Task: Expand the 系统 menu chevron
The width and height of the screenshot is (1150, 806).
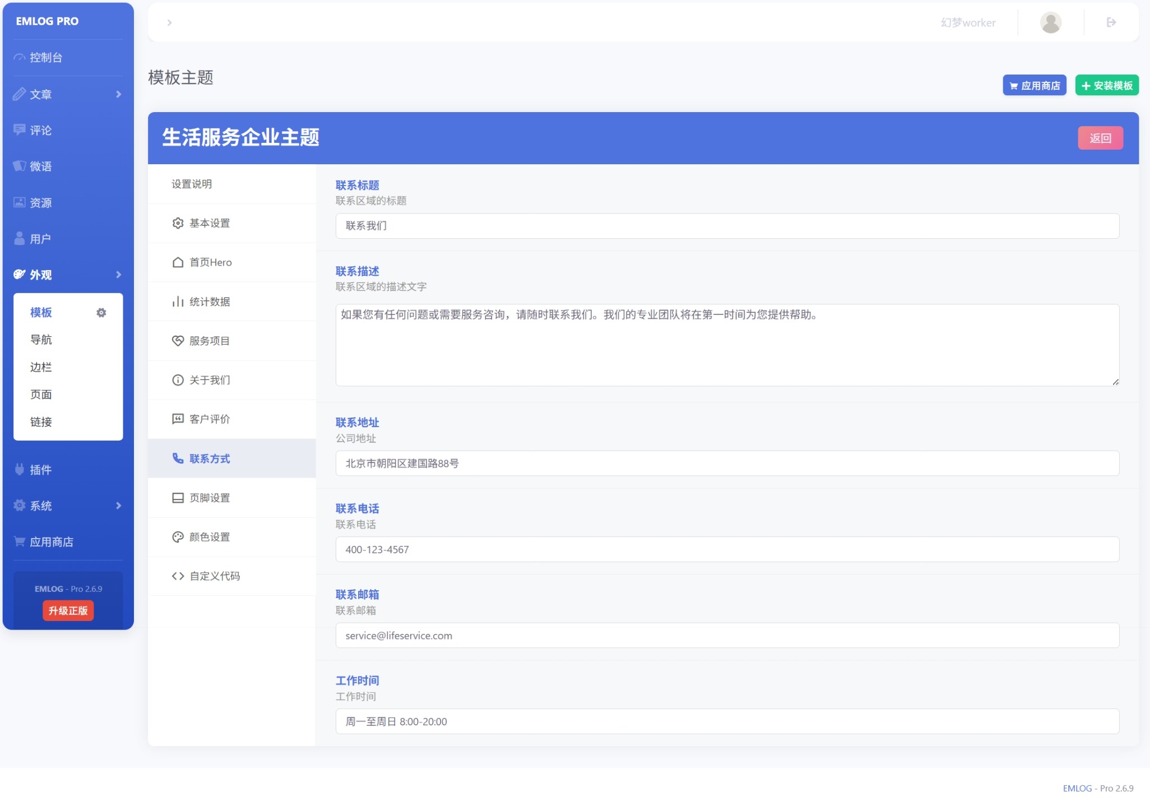Action: coord(118,506)
